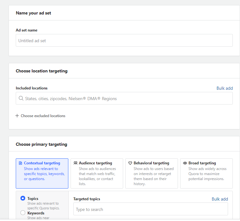The height and width of the screenshot is (221, 240).
Task: Switch to the Audience targeting option
Action: point(97,173)
